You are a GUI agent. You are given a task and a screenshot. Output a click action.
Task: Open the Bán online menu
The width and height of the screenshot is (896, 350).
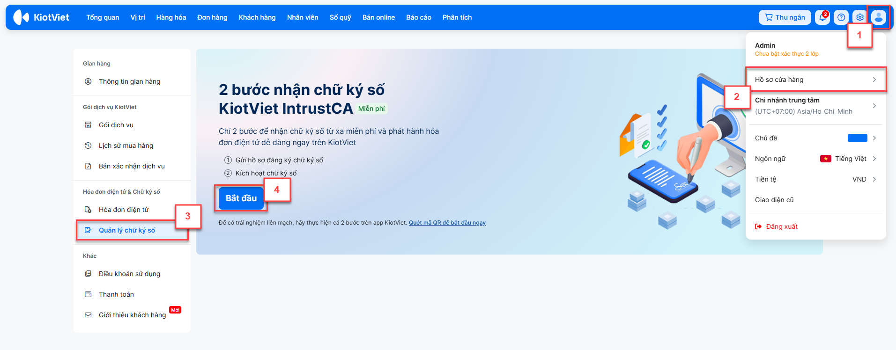pos(378,17)
